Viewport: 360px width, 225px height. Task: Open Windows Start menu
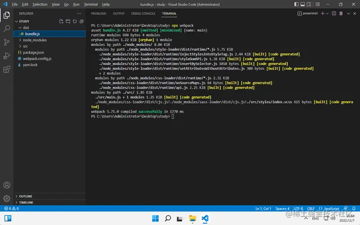pos(155,218)
